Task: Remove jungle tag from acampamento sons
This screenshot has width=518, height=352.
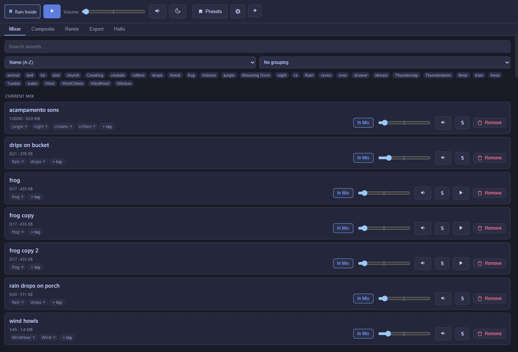Action: pos(26,126)
